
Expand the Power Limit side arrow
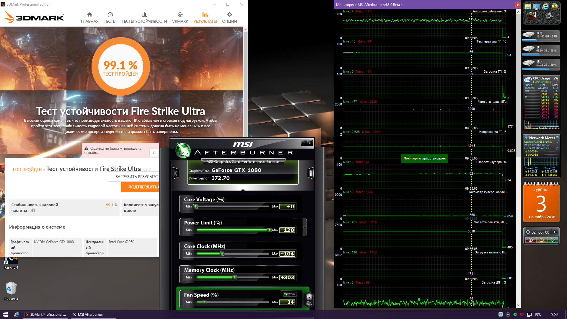(x=304, y=227)
